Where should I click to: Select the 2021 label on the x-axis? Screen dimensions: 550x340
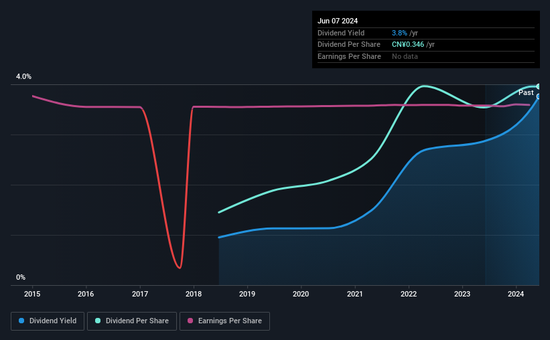[355, 294]
